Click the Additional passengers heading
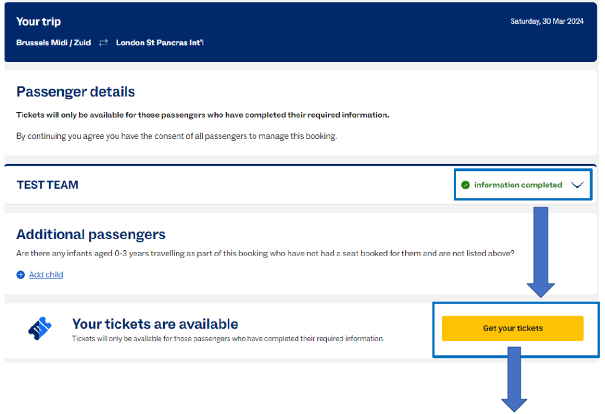Image resolution: width=605 pixels, height=414 pixels. click(x=91, y=234)
